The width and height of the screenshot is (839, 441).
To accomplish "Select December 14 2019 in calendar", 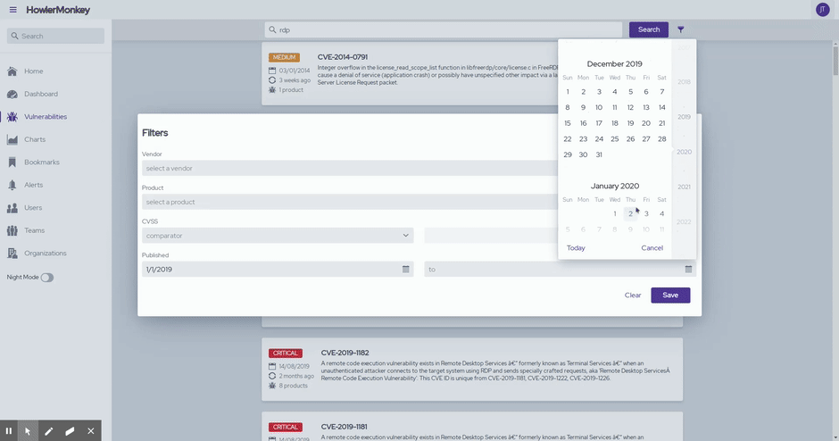I will point(662,108).
